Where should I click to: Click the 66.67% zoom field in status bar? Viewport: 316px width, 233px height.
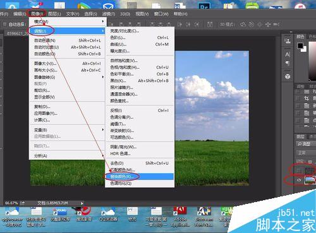pos(11,203)
